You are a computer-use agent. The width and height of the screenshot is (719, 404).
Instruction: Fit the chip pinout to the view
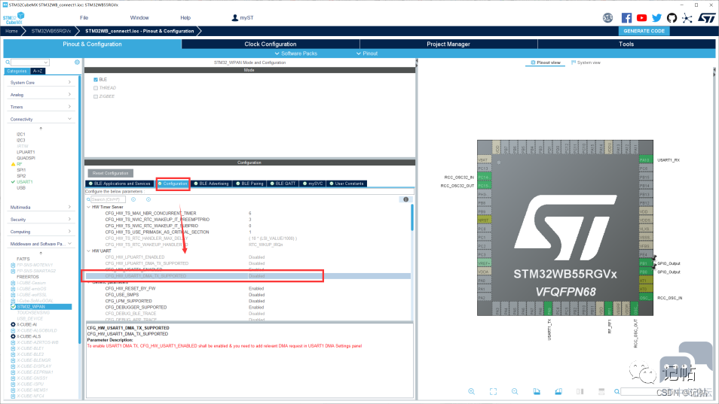point(493,391)
